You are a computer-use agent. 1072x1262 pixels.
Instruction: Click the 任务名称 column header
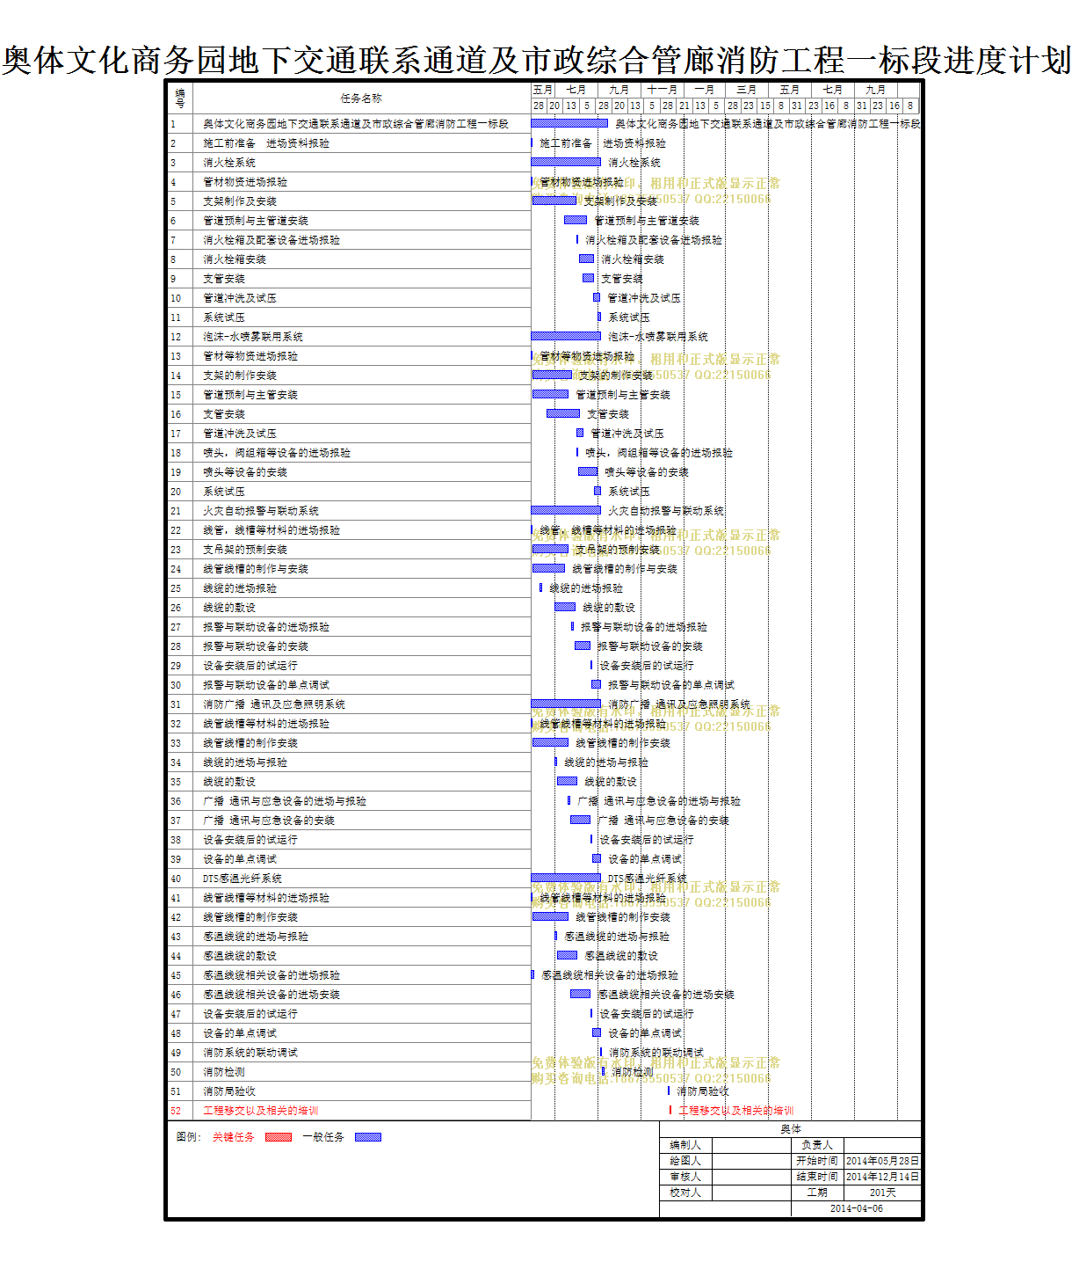pos(361,98)
